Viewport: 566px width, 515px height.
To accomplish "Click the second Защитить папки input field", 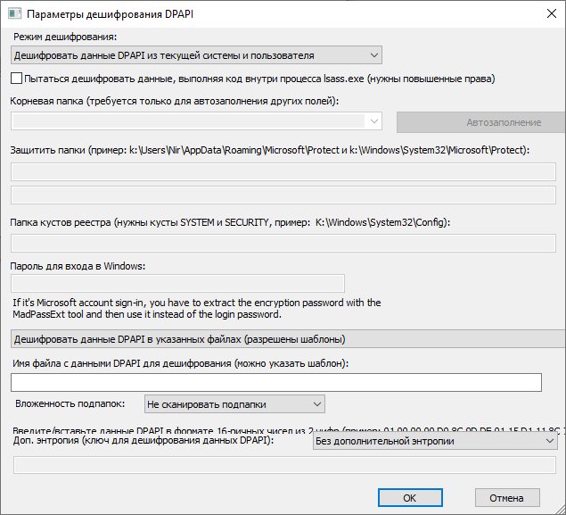I will point(283,195).
